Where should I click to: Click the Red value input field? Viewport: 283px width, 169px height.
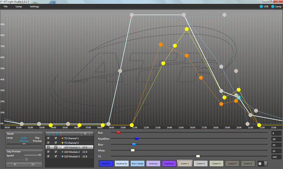(x=276, y=134)
